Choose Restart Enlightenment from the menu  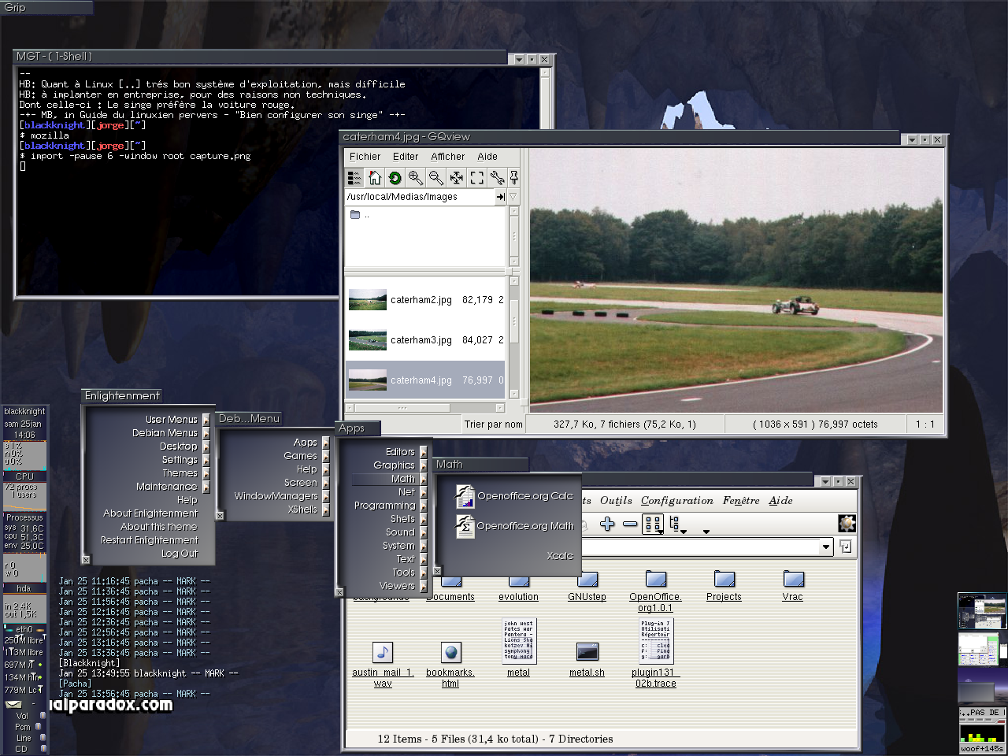(150, 540)
